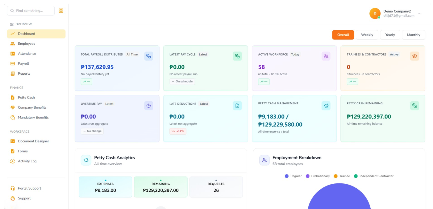Click the Document Designer icon
Viewport: 433px width, 209px height.
coord(13,141)
